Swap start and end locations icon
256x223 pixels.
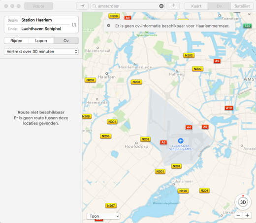tap(74, 25)
